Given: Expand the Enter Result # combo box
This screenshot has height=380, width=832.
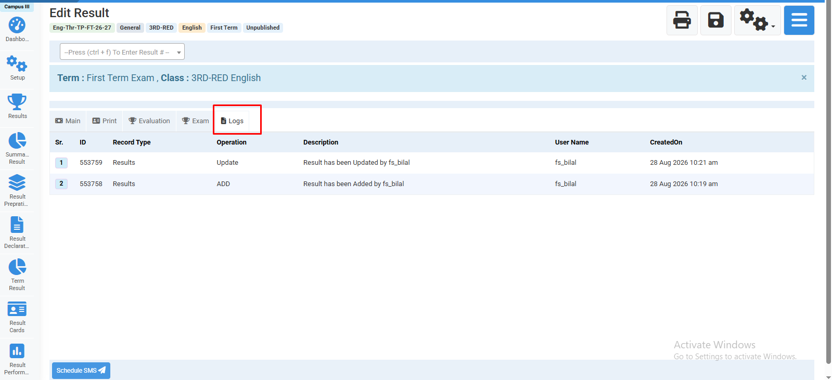Looking at the screenshot, I should click(122, 52).
